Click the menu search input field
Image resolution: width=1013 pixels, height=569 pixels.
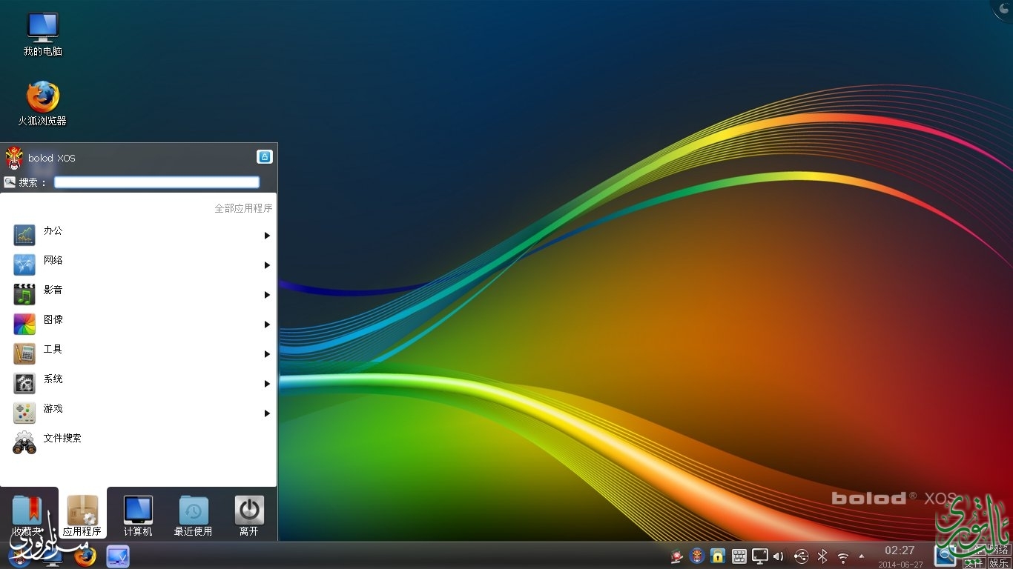(156, 182)
